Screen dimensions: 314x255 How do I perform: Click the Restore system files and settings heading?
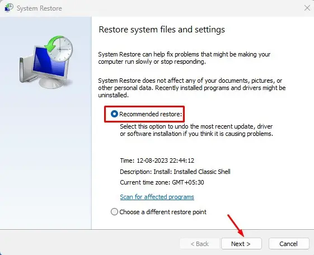coord(162,30)
